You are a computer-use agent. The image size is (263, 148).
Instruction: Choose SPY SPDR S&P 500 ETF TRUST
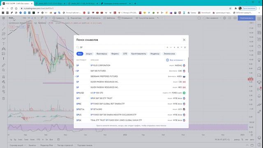(x=131, y=98)
